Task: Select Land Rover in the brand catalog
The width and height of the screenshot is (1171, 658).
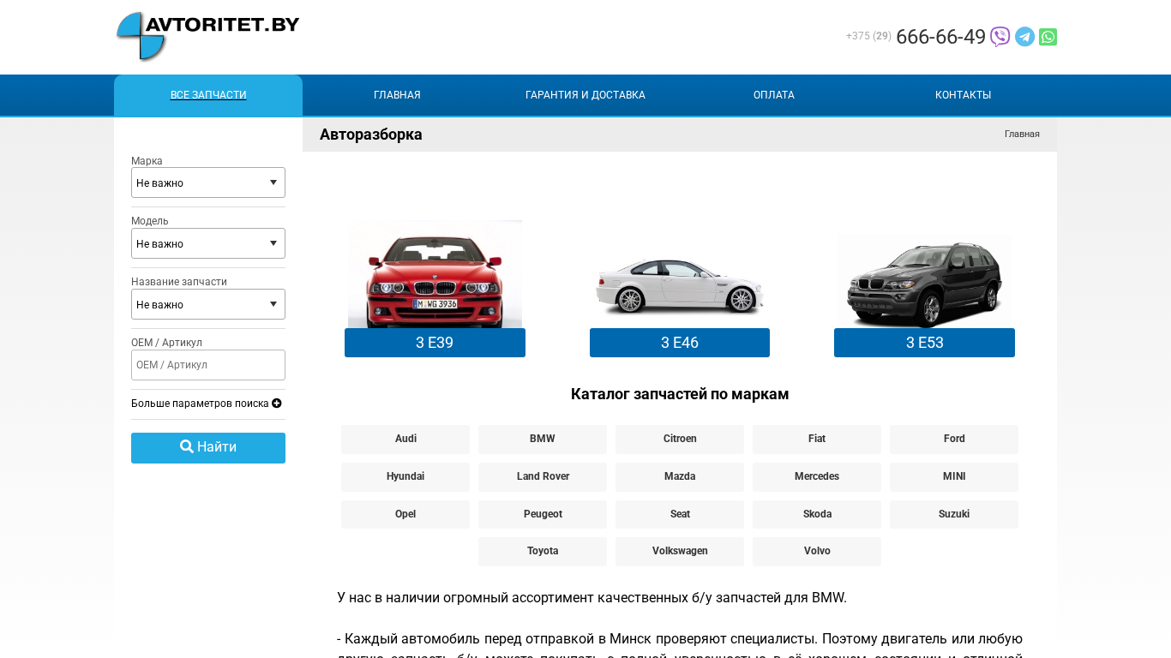Action: [543, 477]
